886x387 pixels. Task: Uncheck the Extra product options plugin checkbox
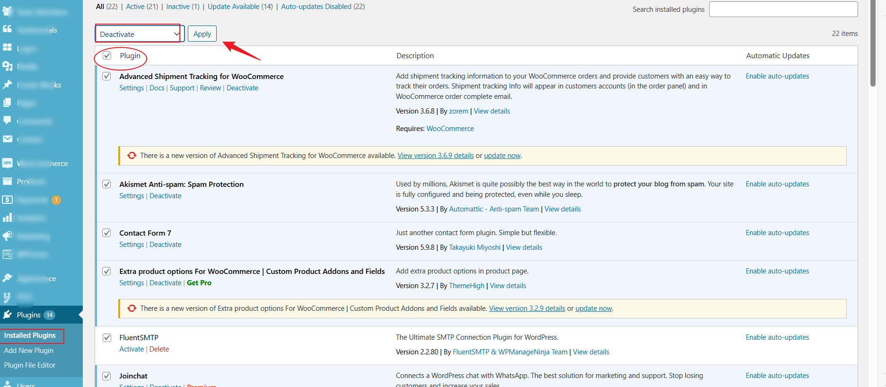click(106, 271)
